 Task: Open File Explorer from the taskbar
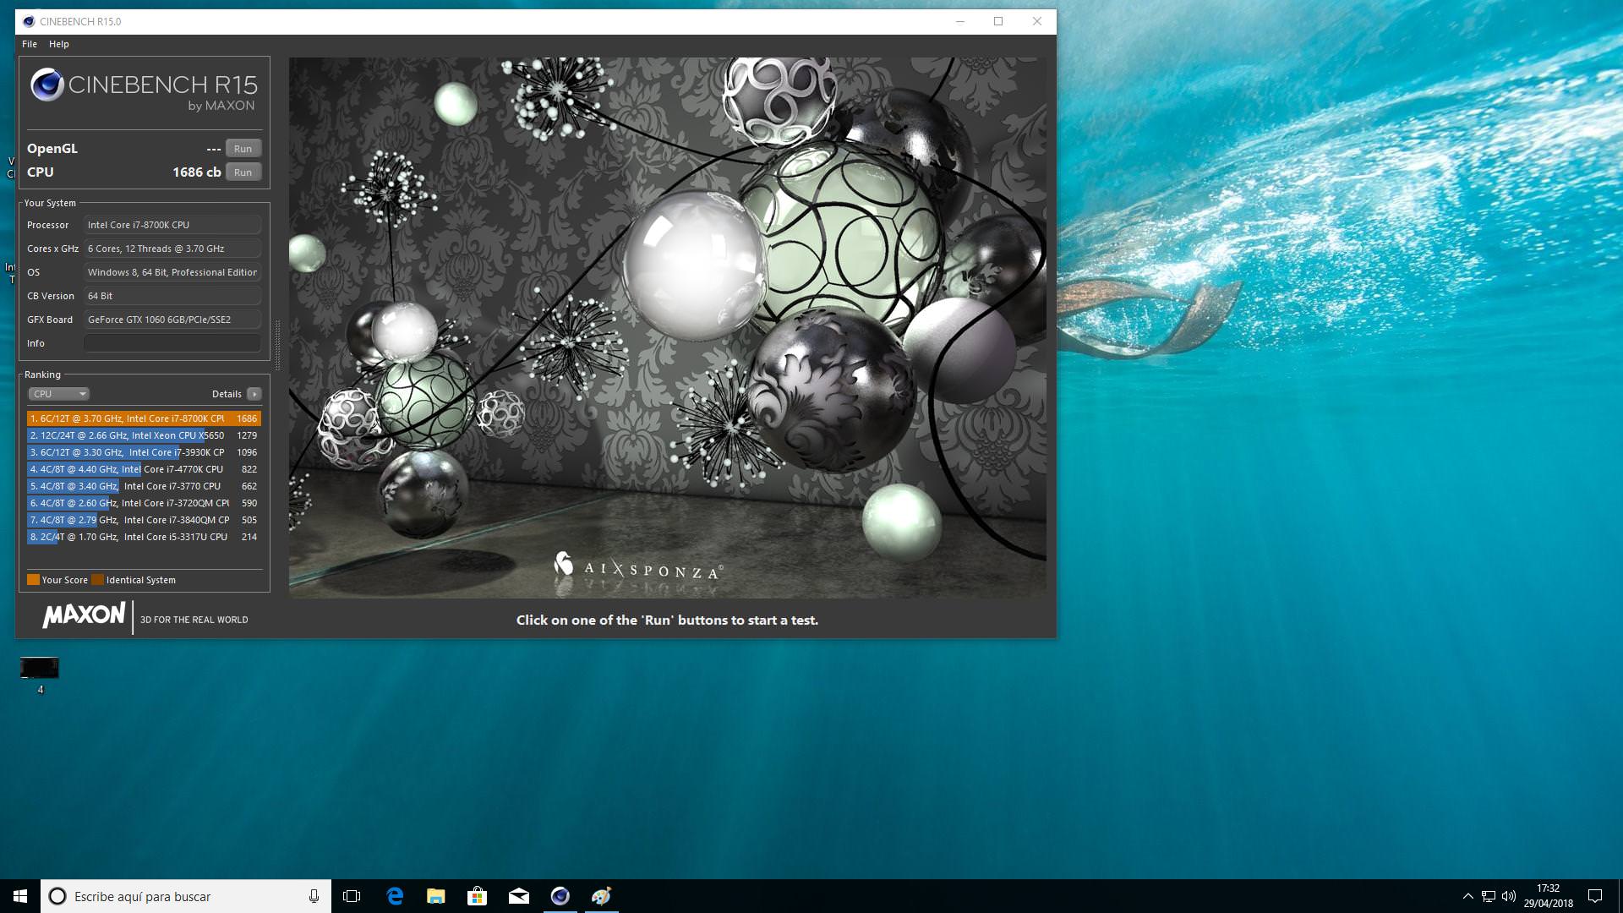coord(436,896)
